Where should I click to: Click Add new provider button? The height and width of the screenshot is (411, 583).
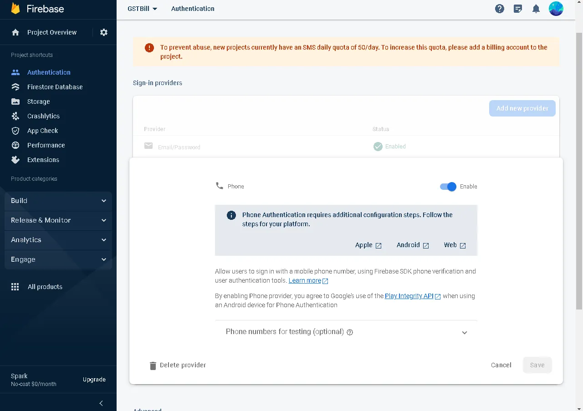coord(522,108)
